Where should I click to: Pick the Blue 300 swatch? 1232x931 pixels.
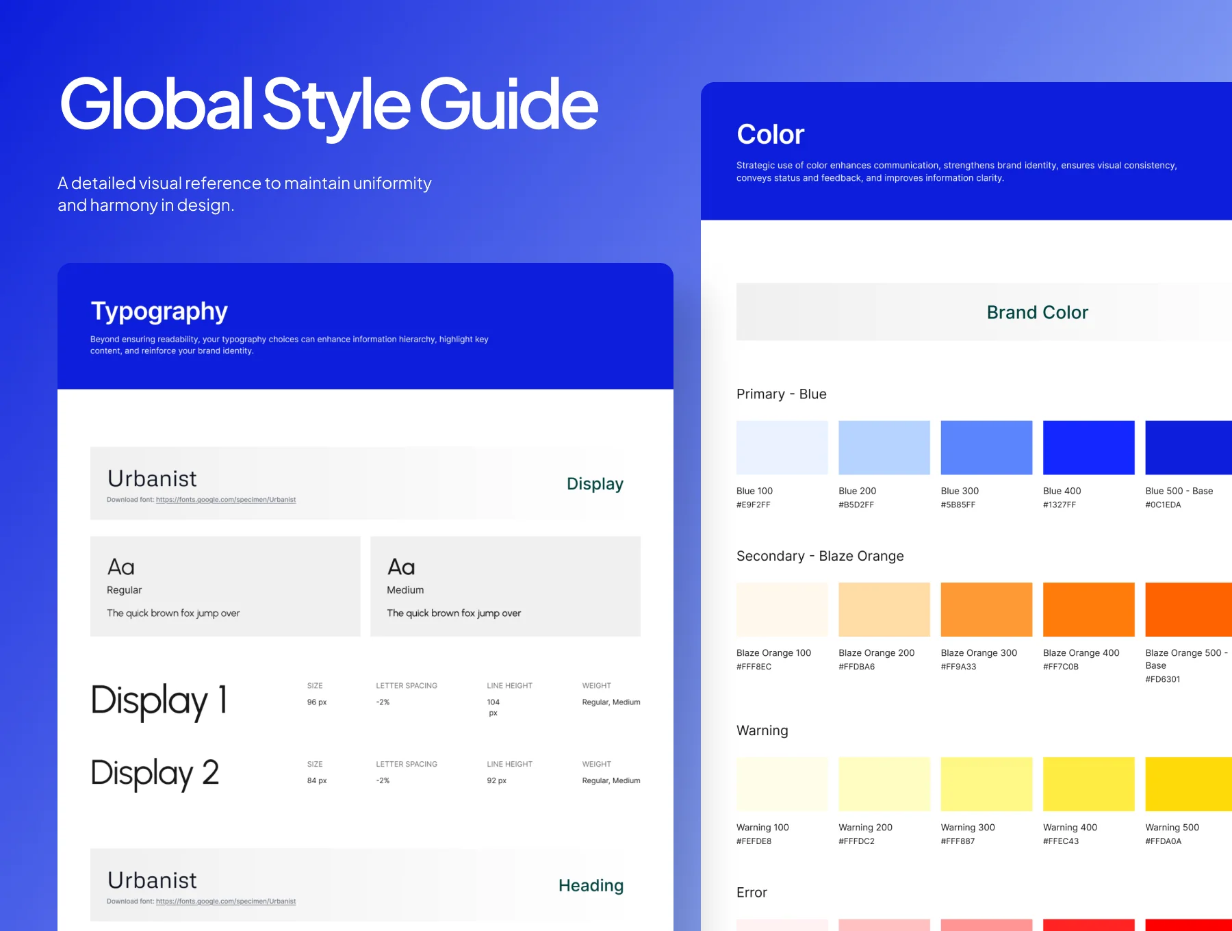click(986, 448)
